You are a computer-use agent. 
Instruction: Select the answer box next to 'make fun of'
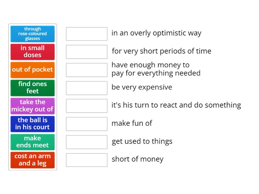(86, 124)
